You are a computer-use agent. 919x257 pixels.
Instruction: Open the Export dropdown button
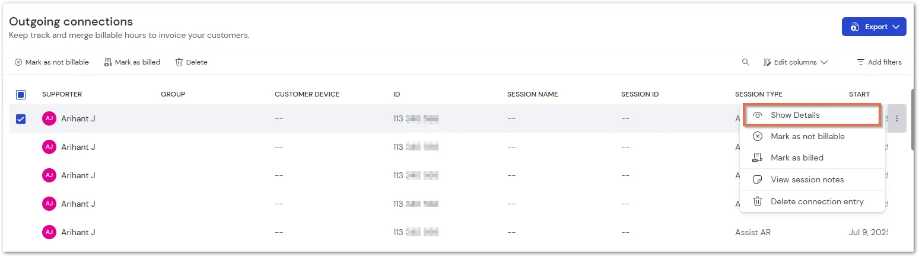click(874, 27)
